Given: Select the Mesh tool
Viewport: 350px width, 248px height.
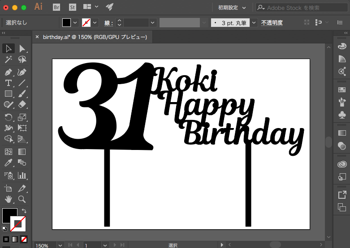Looking at the screenshot, I should click(9, 152).
